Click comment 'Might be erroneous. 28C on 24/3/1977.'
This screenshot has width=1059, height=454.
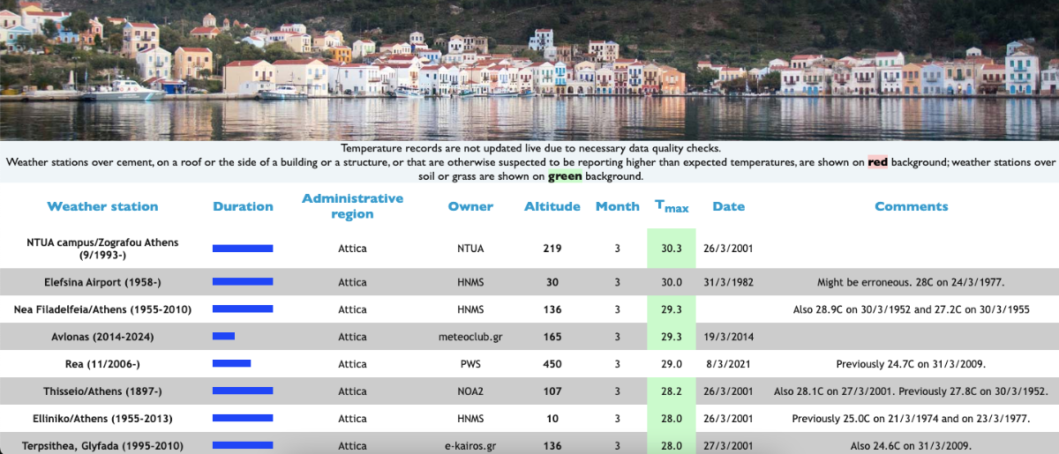912,282
